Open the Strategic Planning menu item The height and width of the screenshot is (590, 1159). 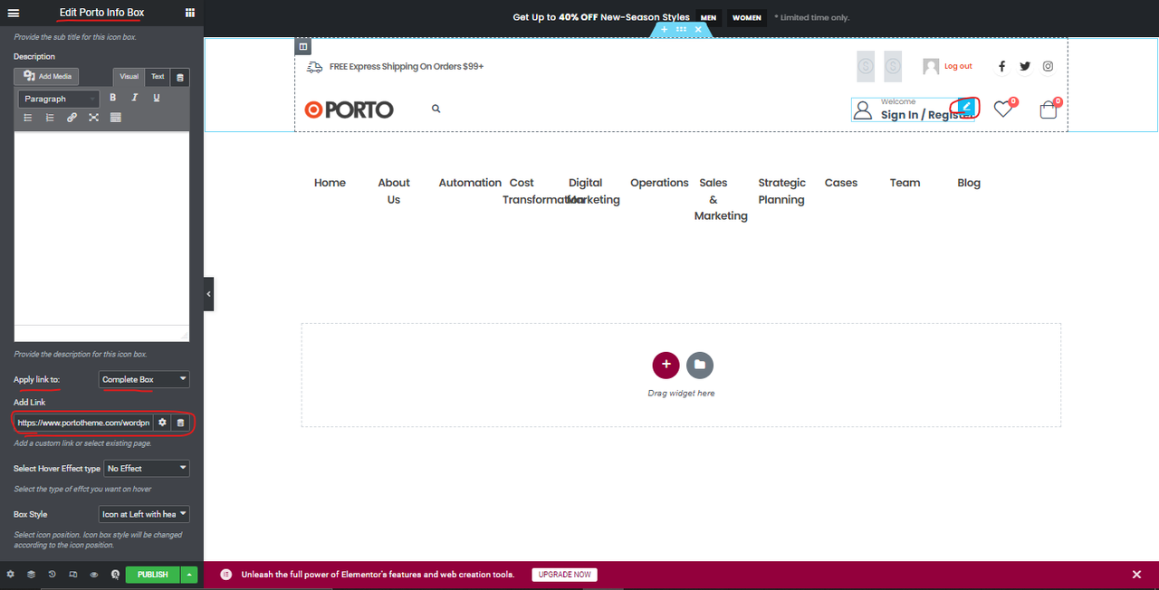781,191
